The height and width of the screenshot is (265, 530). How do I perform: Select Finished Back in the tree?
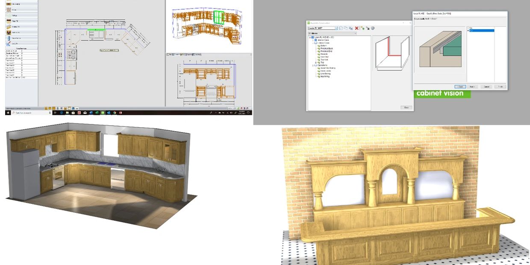327,49
